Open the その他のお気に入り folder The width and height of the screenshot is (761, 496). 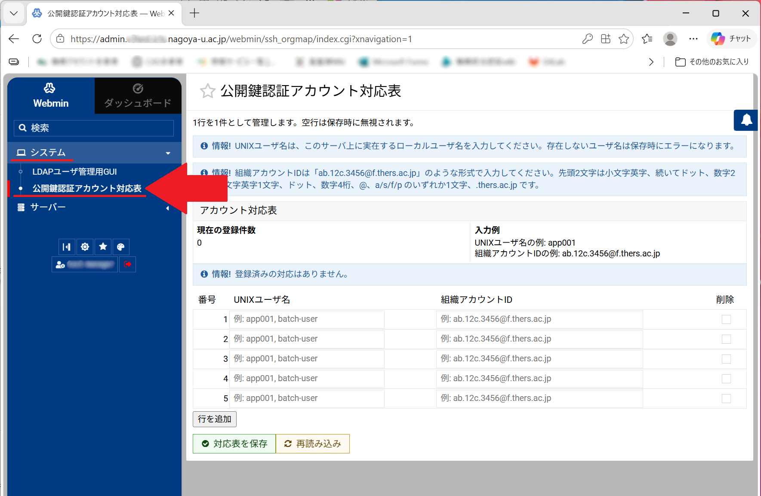coord(712,62)
